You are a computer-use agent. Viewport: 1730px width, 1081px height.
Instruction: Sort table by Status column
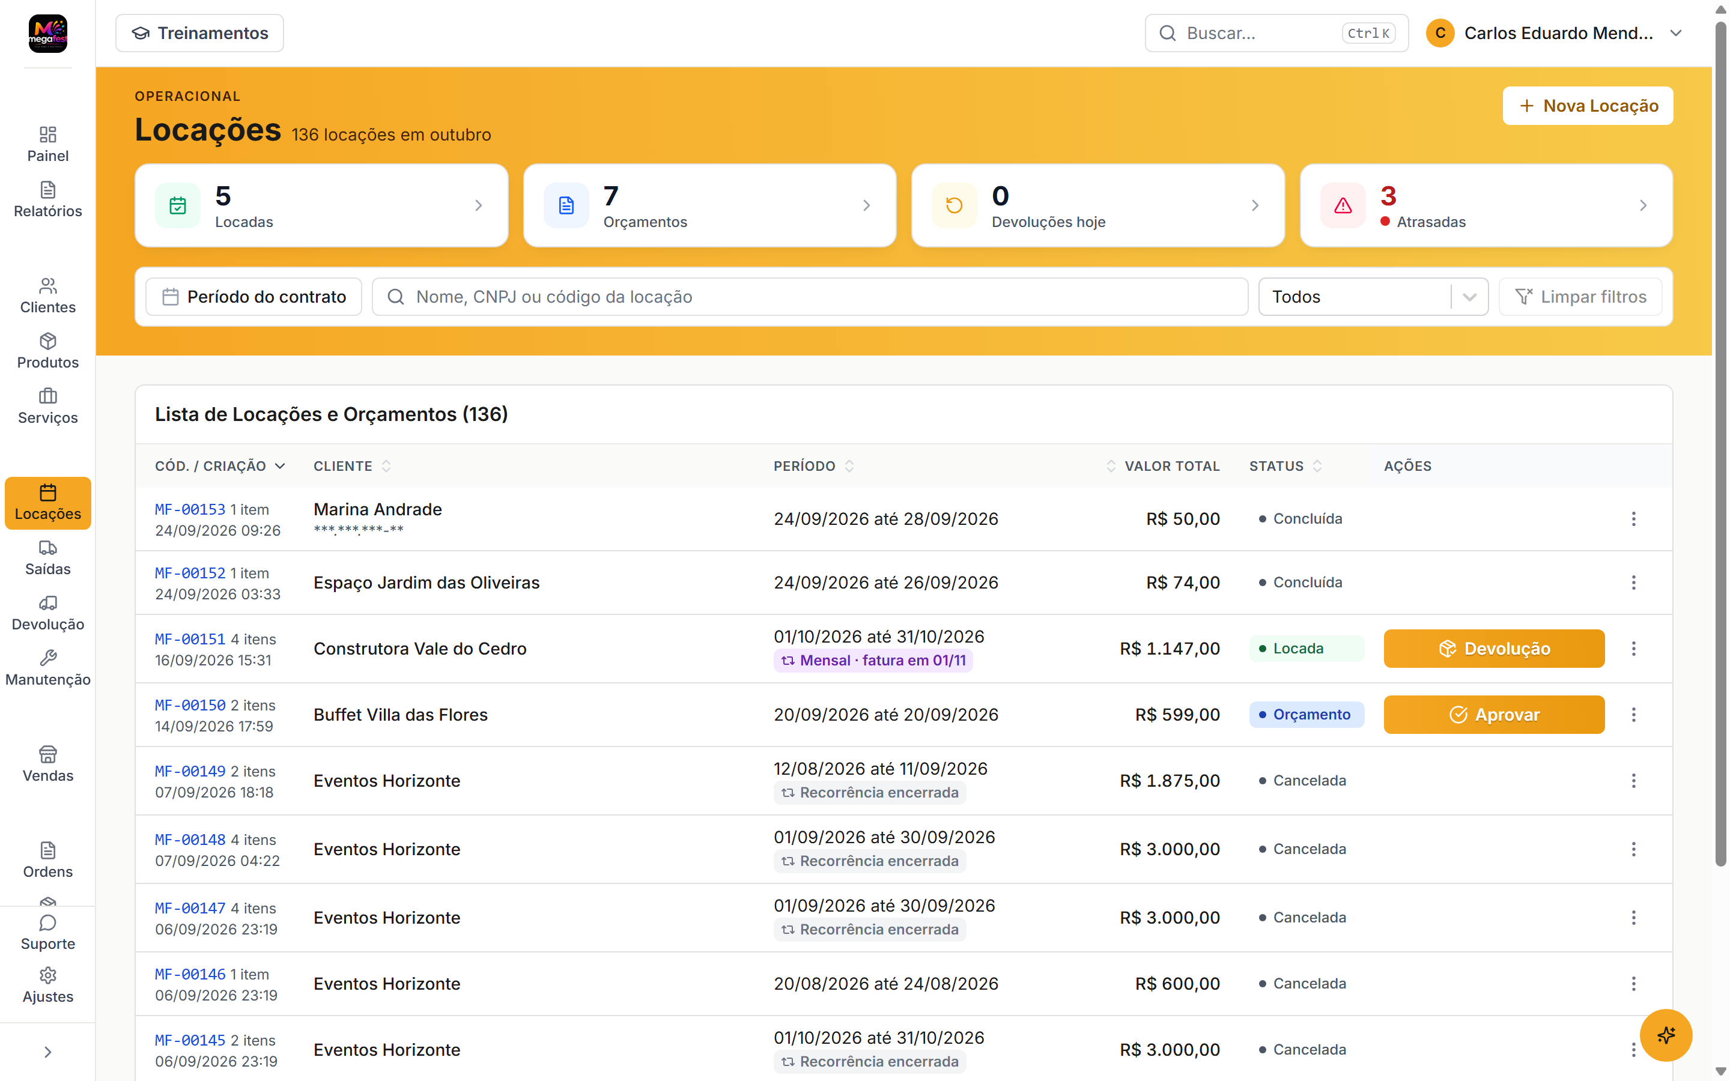[1285, 466]
